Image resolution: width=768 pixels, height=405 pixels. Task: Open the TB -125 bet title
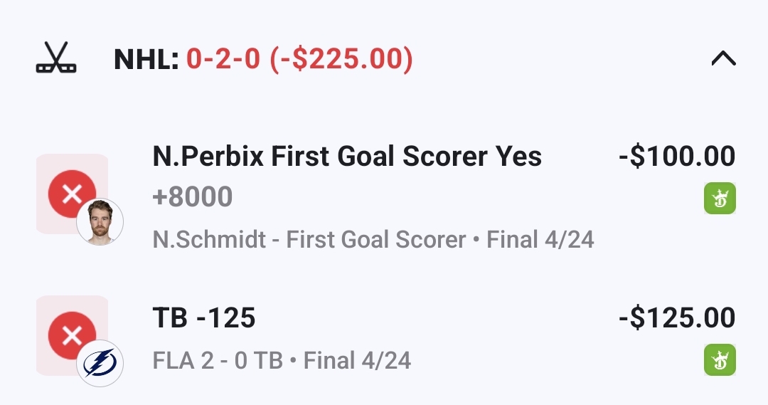pyautogui.click(x=204, y=318)
